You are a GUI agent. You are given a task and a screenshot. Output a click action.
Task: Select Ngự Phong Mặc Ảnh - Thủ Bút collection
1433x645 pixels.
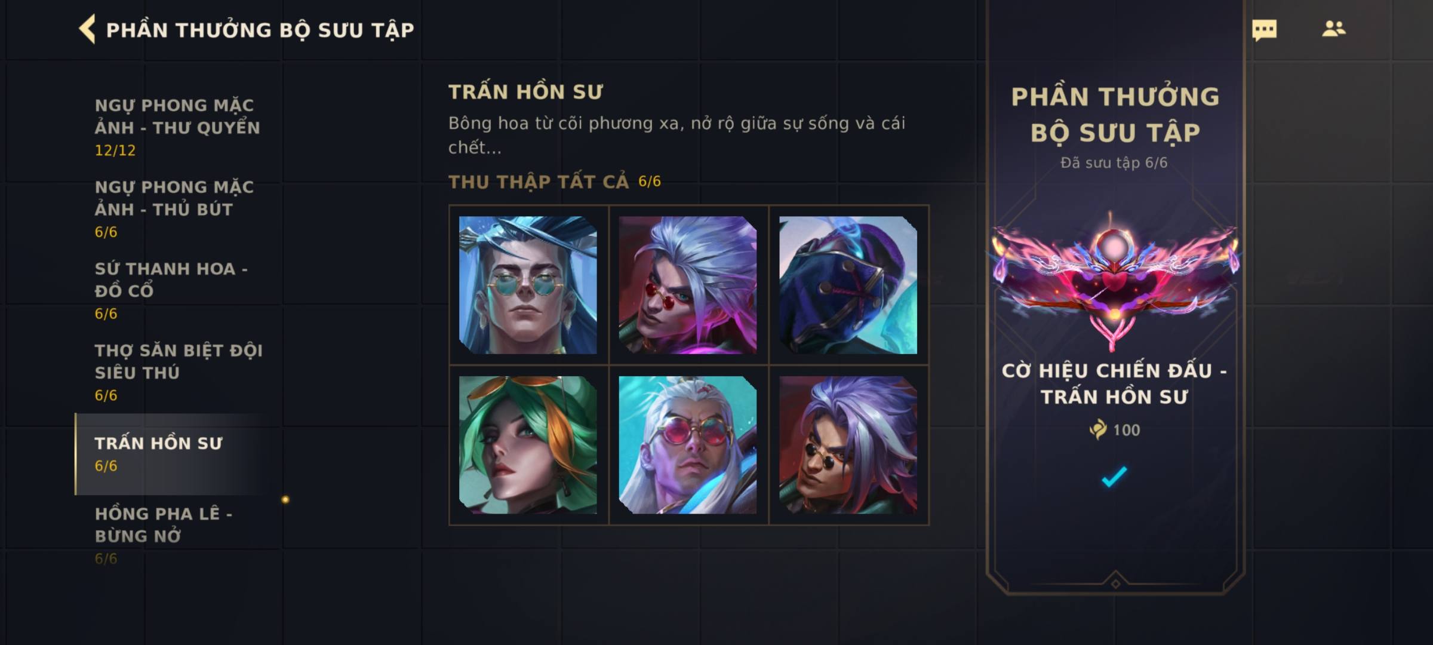click(174, 209)
